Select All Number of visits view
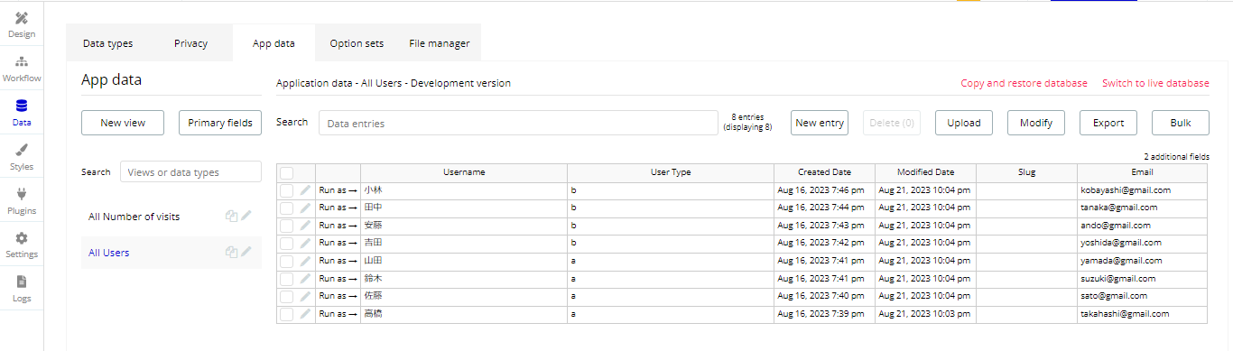 (x=134, y=217)
